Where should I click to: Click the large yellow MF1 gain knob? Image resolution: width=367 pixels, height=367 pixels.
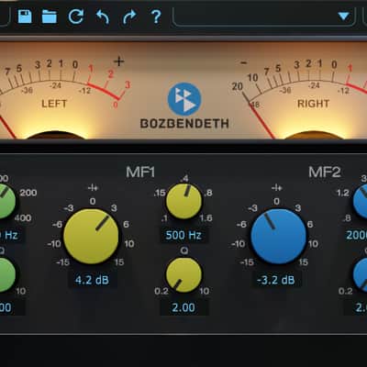pyautogui.click(x=91, y=237)
